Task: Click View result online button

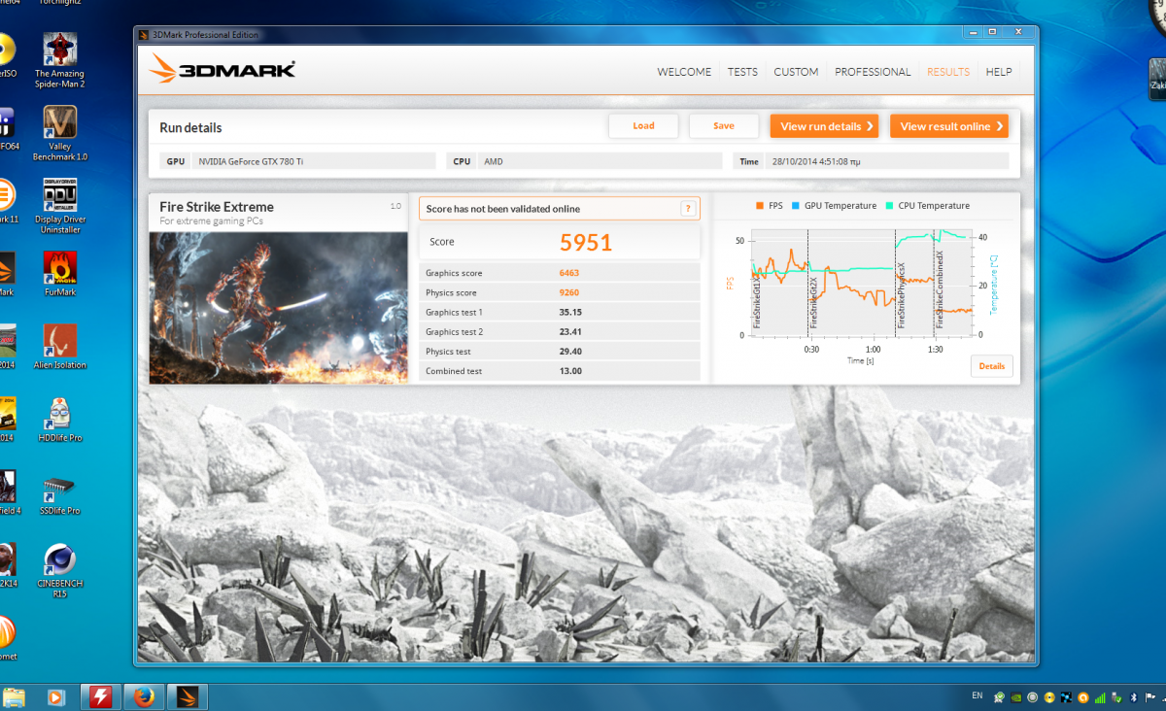Action: click(x=949, y=126)
